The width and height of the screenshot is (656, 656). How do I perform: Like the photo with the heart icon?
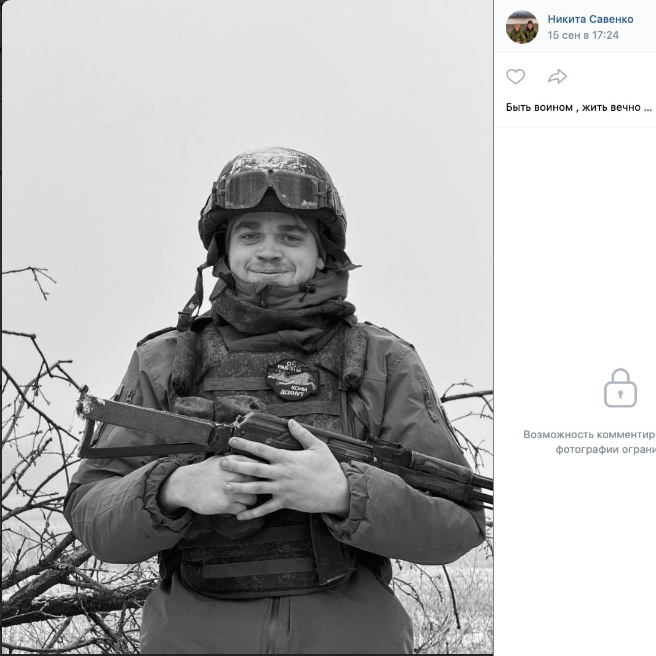516,76
